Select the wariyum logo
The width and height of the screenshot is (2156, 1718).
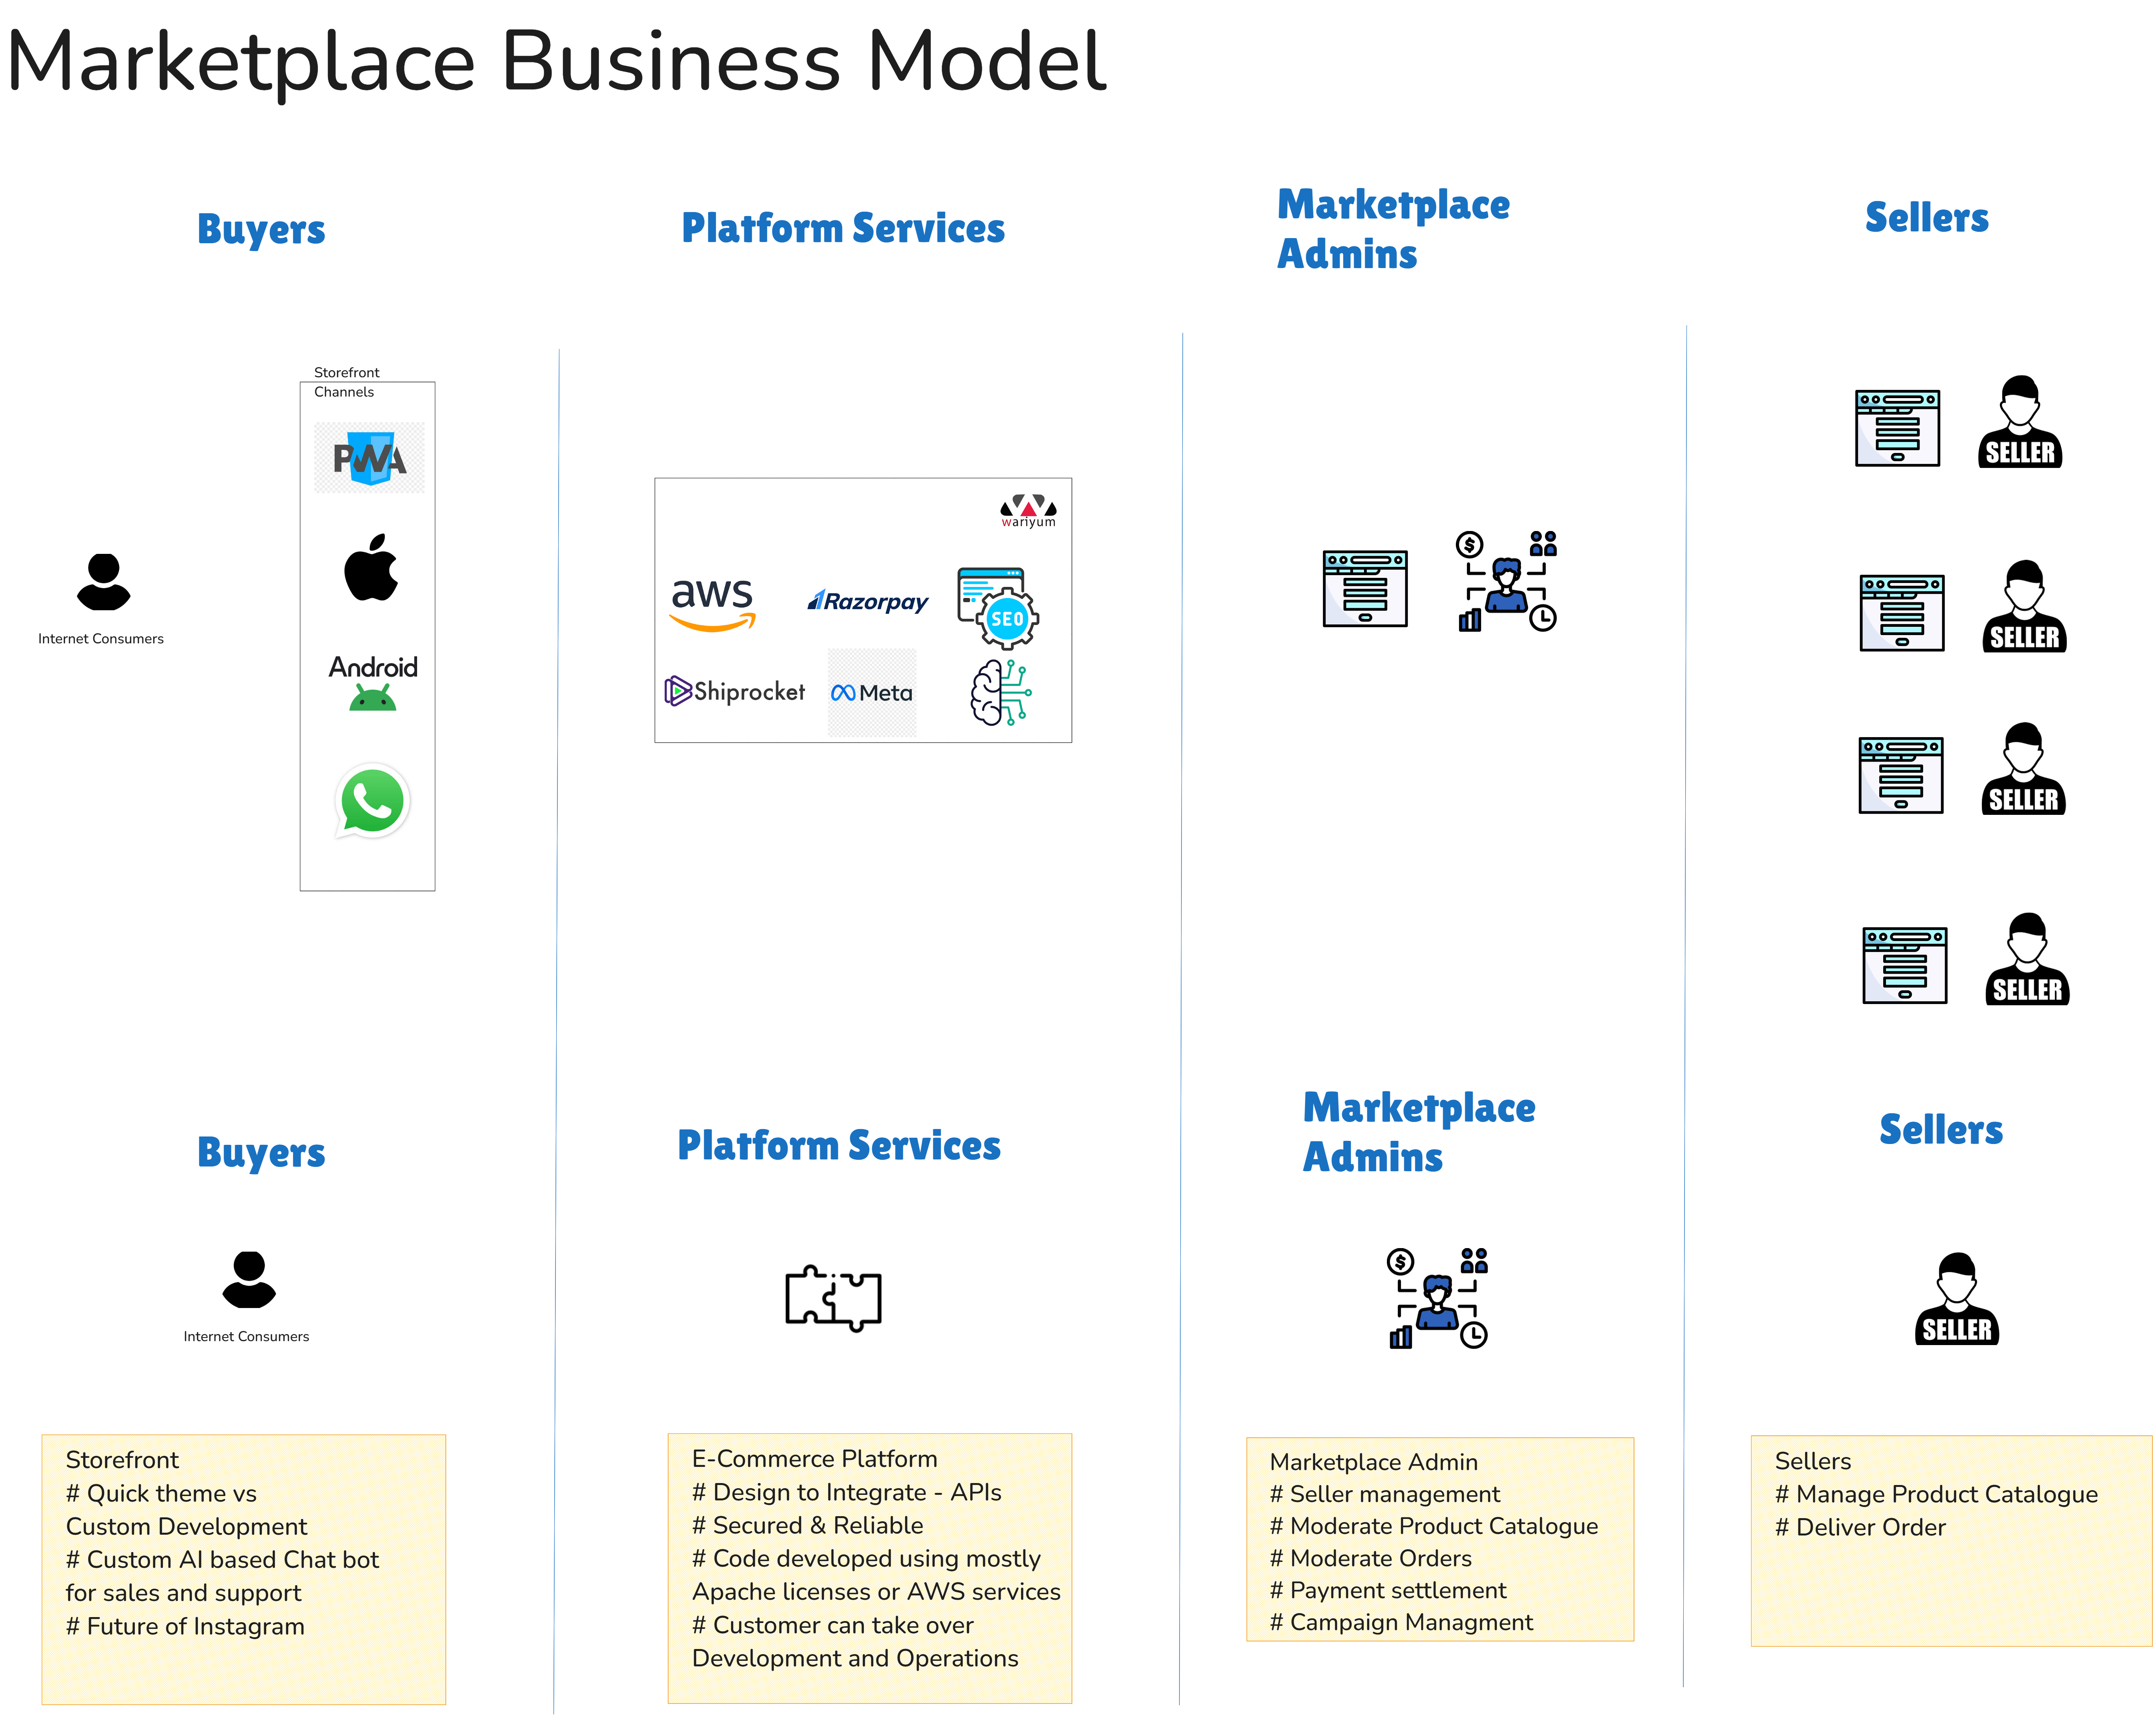(1029, 510)
